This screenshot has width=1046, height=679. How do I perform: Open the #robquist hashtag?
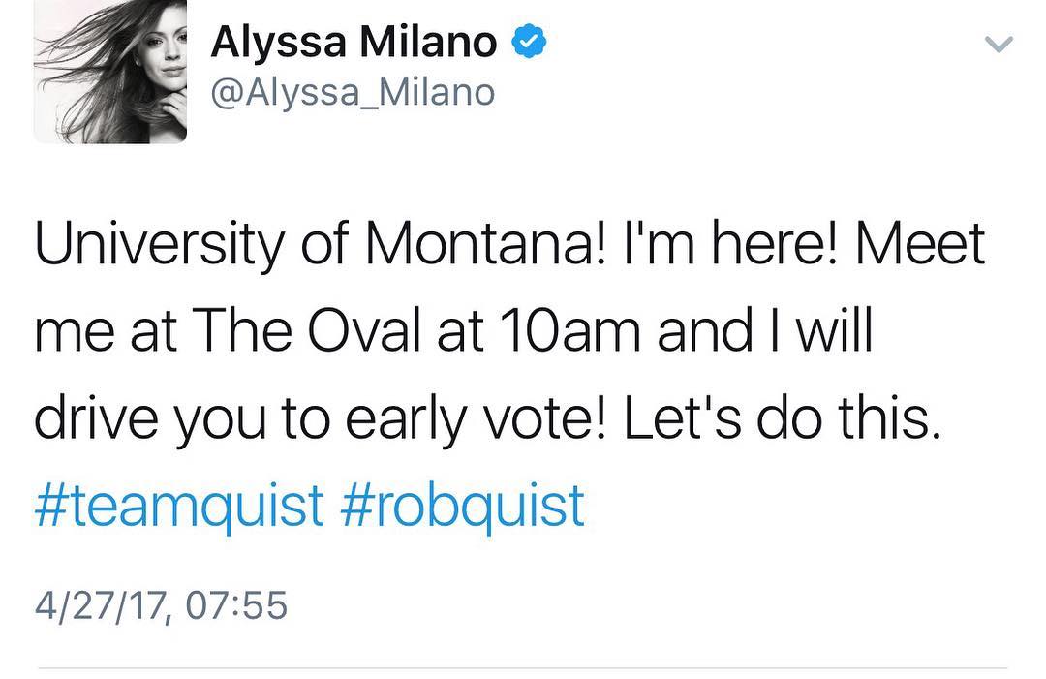tap(462, 507)
